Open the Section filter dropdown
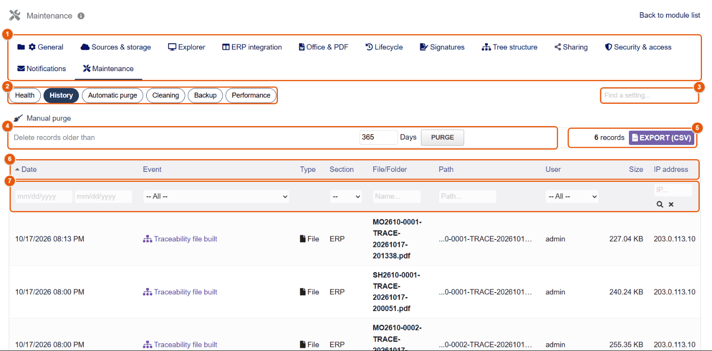This screenshot has height=351, width=712. click(x=346, y=196)
